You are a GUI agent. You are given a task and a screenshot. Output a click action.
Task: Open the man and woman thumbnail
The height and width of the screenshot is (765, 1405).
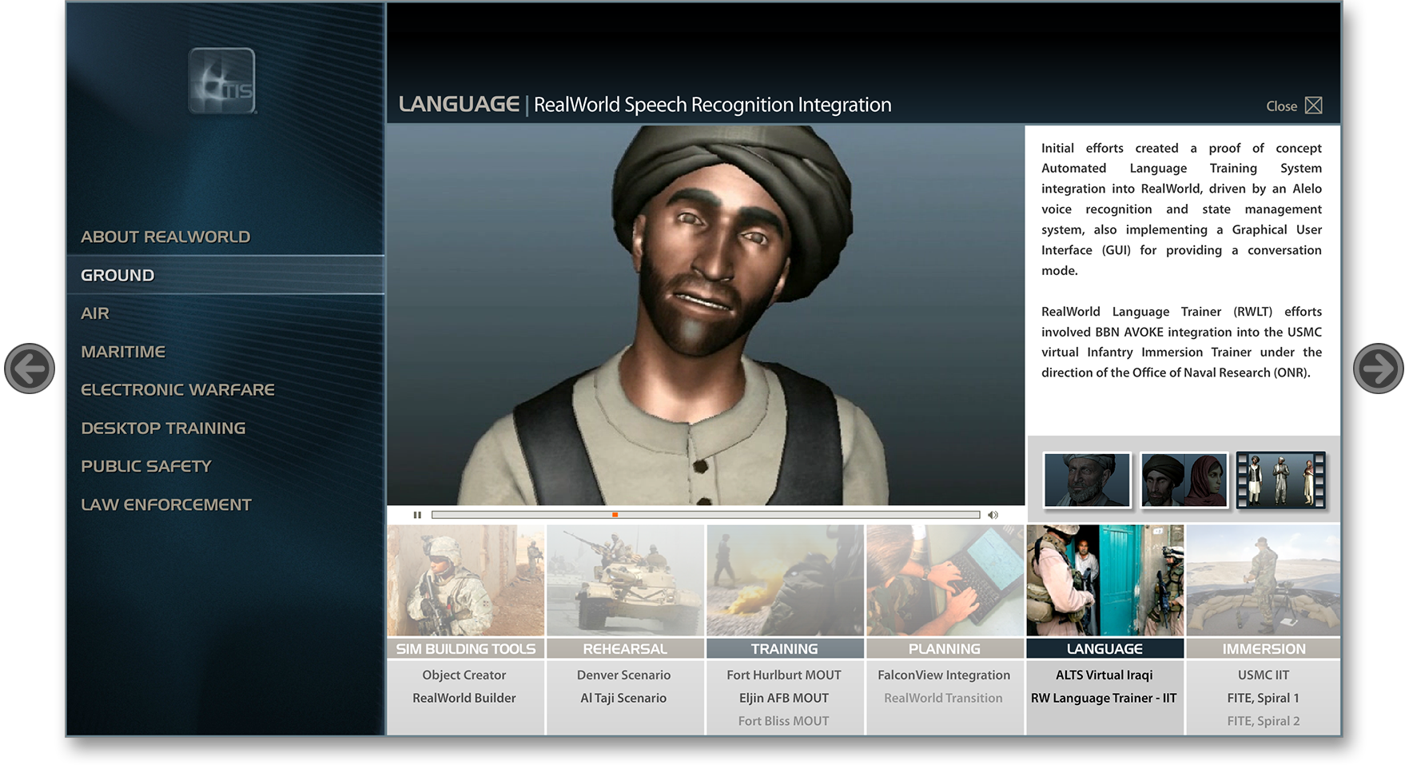pos(1184,480)
